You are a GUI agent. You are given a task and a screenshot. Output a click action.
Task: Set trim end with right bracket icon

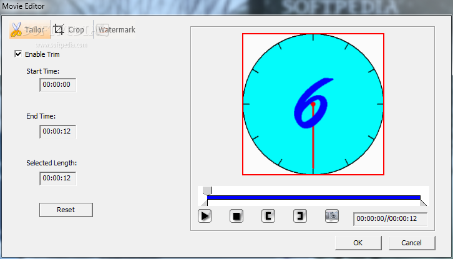300,216
